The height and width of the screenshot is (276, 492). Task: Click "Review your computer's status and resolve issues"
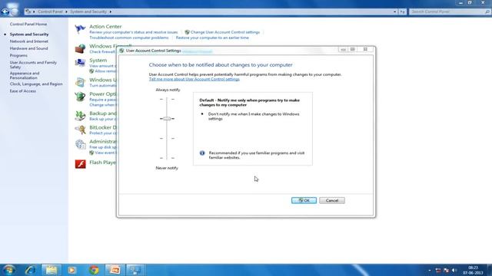pos(133,32)
